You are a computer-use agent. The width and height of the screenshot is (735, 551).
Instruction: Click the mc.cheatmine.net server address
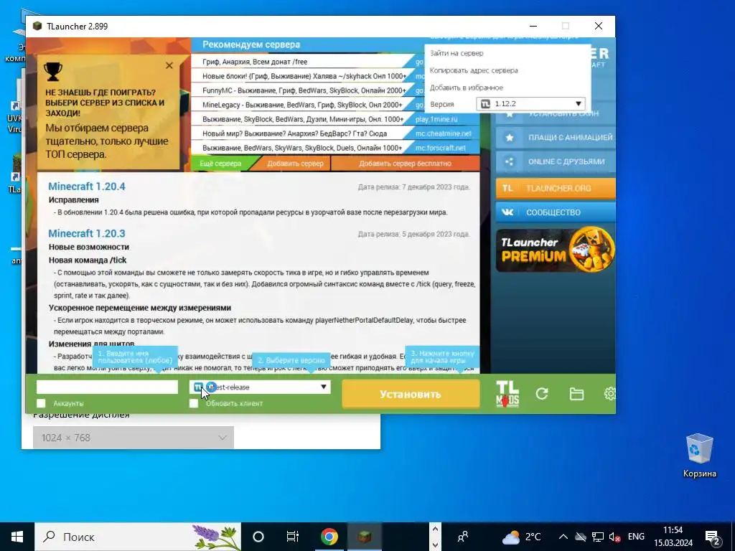coord(443,133)
